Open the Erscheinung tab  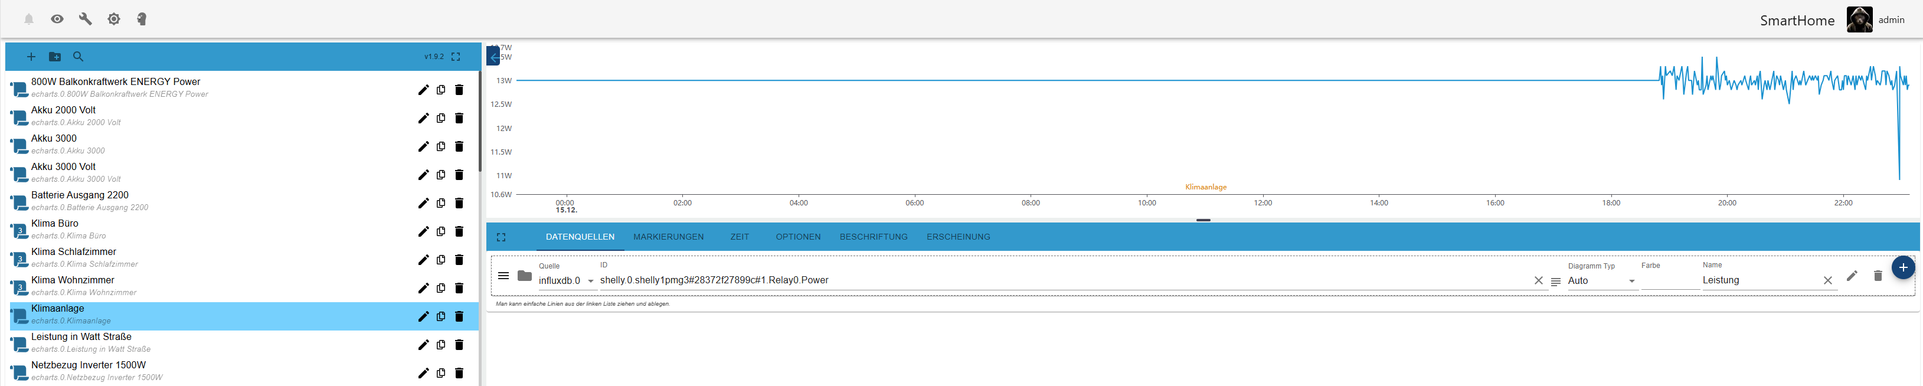click(x=958, y=237)
